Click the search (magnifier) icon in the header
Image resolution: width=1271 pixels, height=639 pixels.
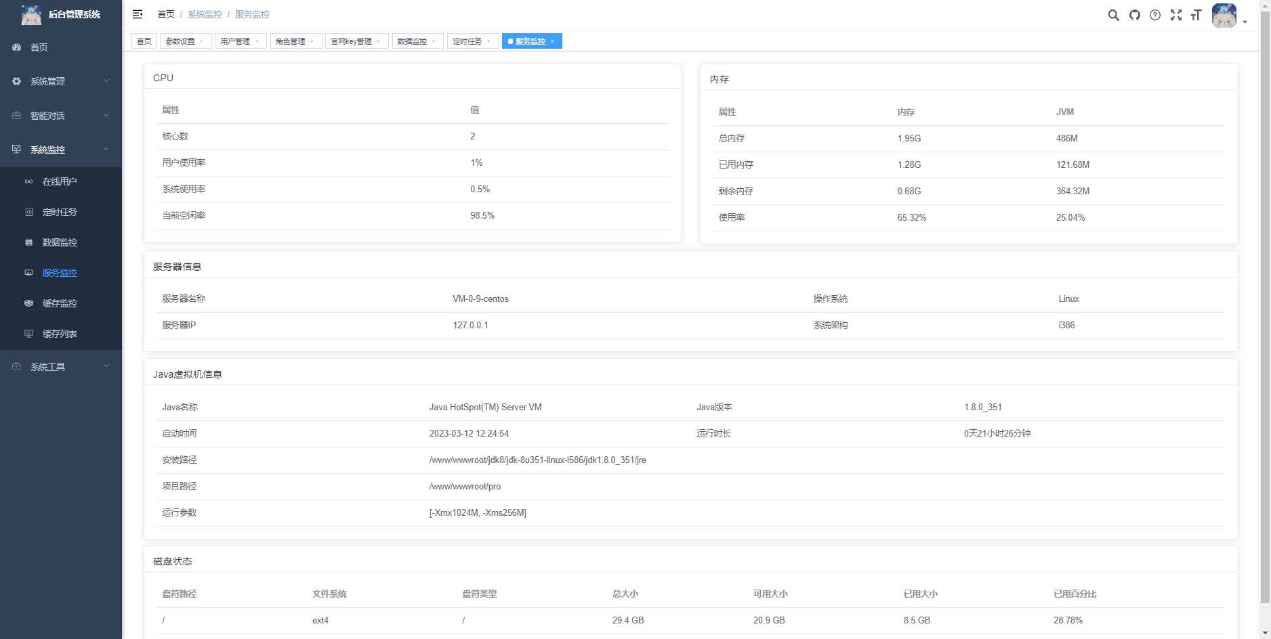(x=1113, y=15)
